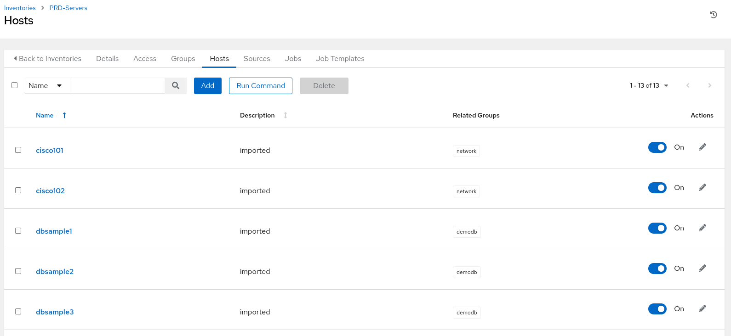
Task: Click the blue Add button
Action: click(207, 86)
